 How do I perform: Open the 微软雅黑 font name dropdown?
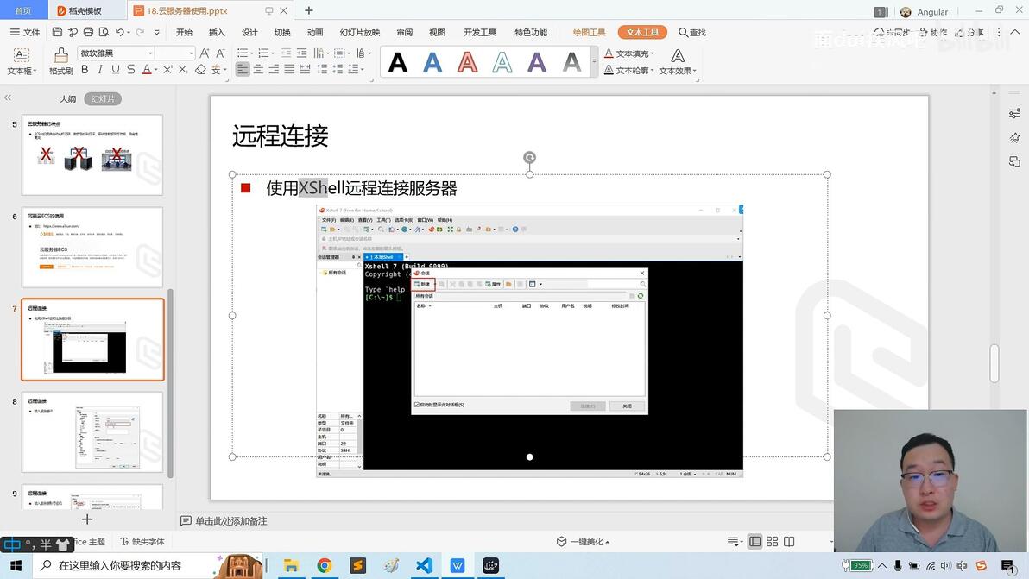pos(117,53)
